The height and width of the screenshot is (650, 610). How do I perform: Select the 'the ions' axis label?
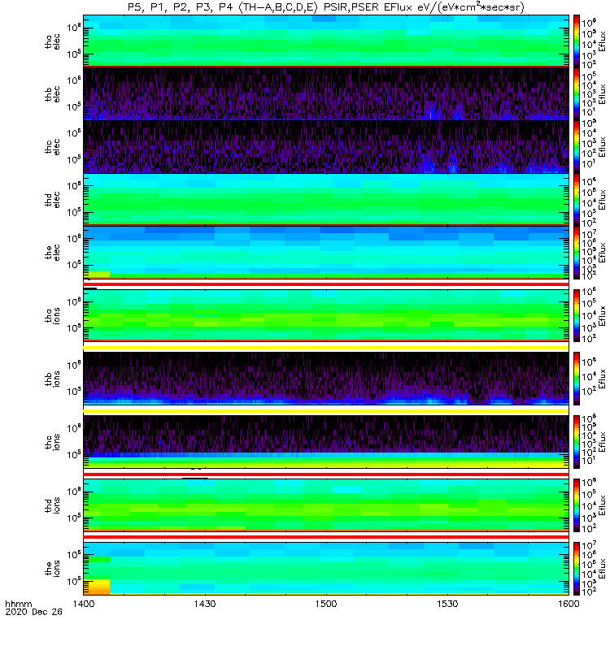pyautogui.click(x=53, y=568)
